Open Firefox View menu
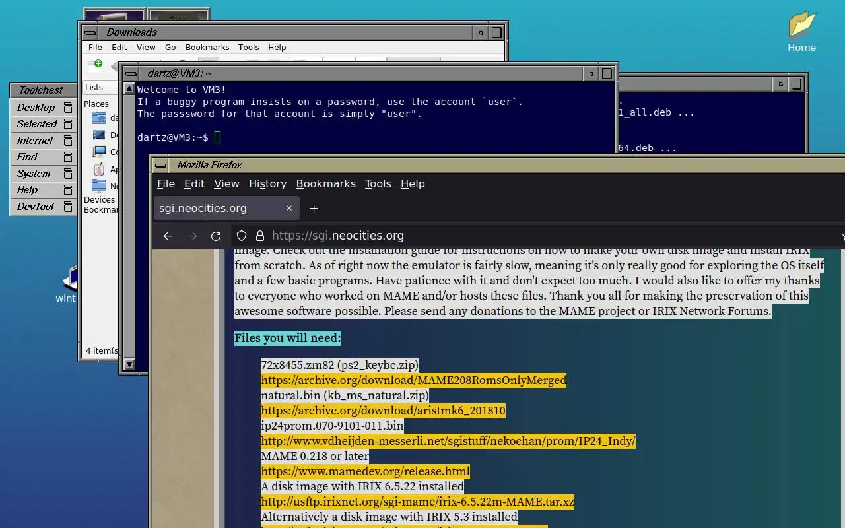 (x=226, y=183)
